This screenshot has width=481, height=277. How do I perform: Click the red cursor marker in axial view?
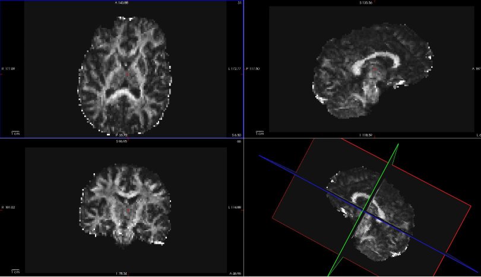[128, 74]
